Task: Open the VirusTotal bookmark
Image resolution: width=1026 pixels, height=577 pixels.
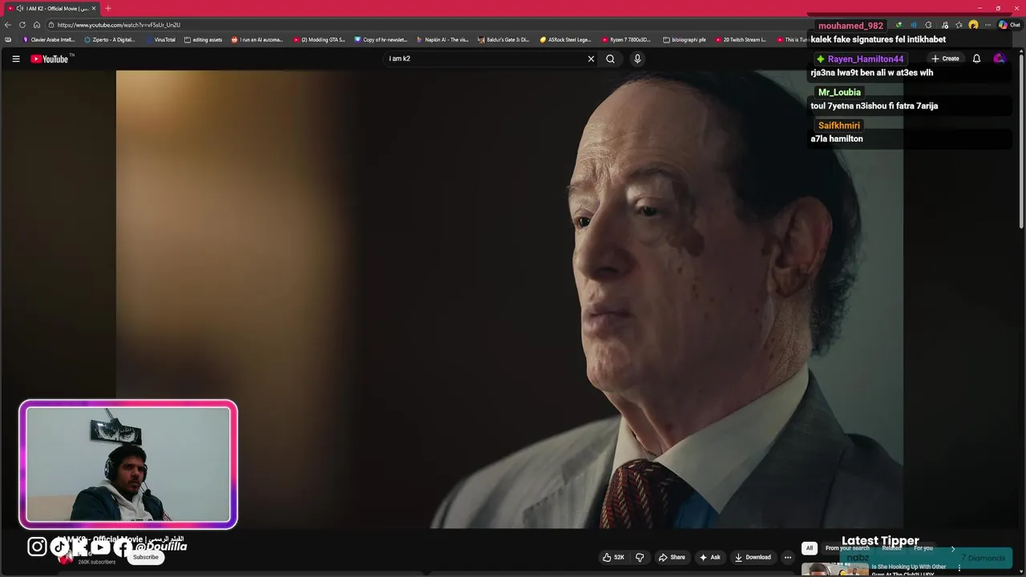Action: click(x=160, y=39)
